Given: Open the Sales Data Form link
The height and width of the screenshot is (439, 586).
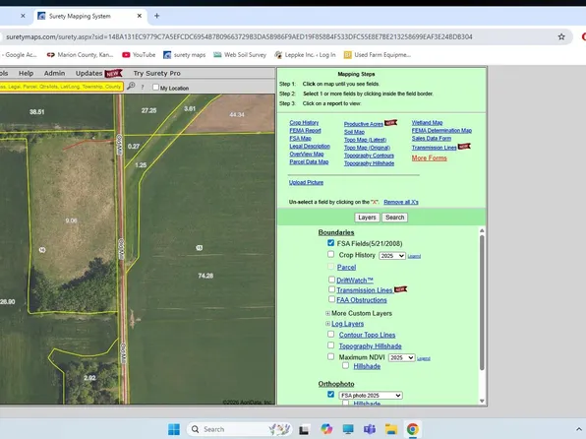Looking at the screenshot, I should 432,139.
